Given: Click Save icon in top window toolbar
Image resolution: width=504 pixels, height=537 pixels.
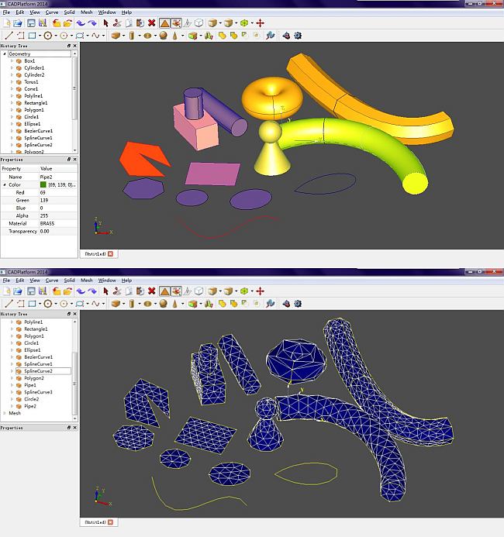Looking at the screenshot, I should (x=31, y=23).
